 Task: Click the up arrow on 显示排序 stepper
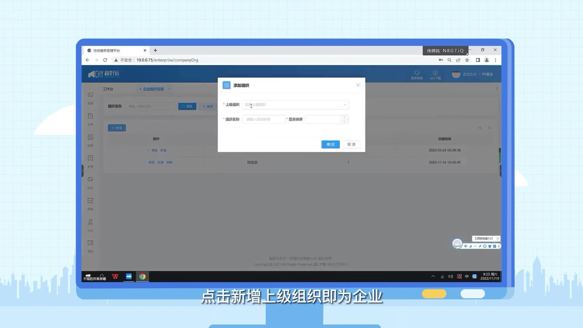(344, 118)
